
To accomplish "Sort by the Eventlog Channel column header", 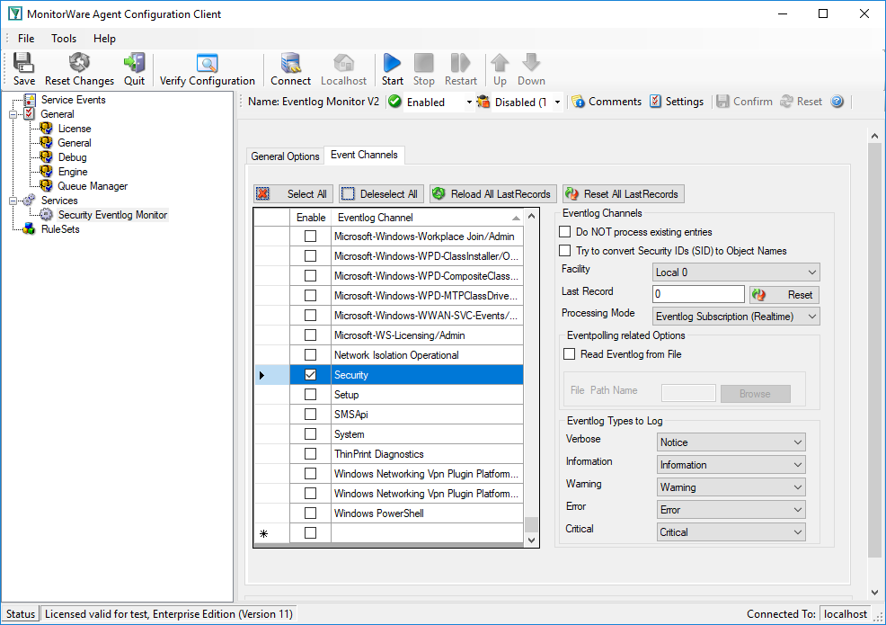I will (427, 218).
